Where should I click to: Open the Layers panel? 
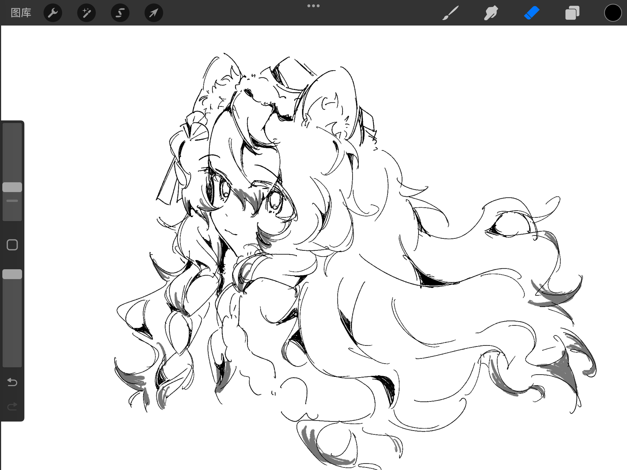[x=572, y=13]
